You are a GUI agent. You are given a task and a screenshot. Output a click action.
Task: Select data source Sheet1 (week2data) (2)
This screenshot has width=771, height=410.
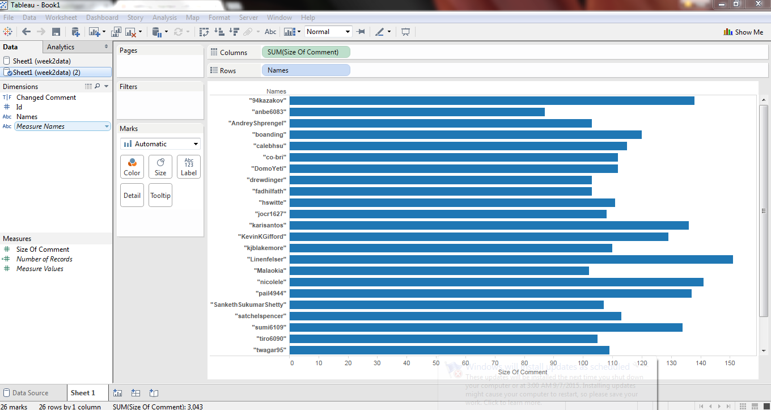click(56, 72)
